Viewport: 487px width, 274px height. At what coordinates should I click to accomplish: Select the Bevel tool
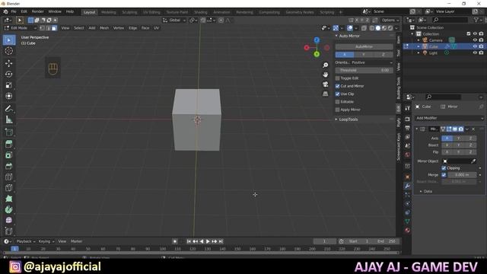click(x=8, y=166)
